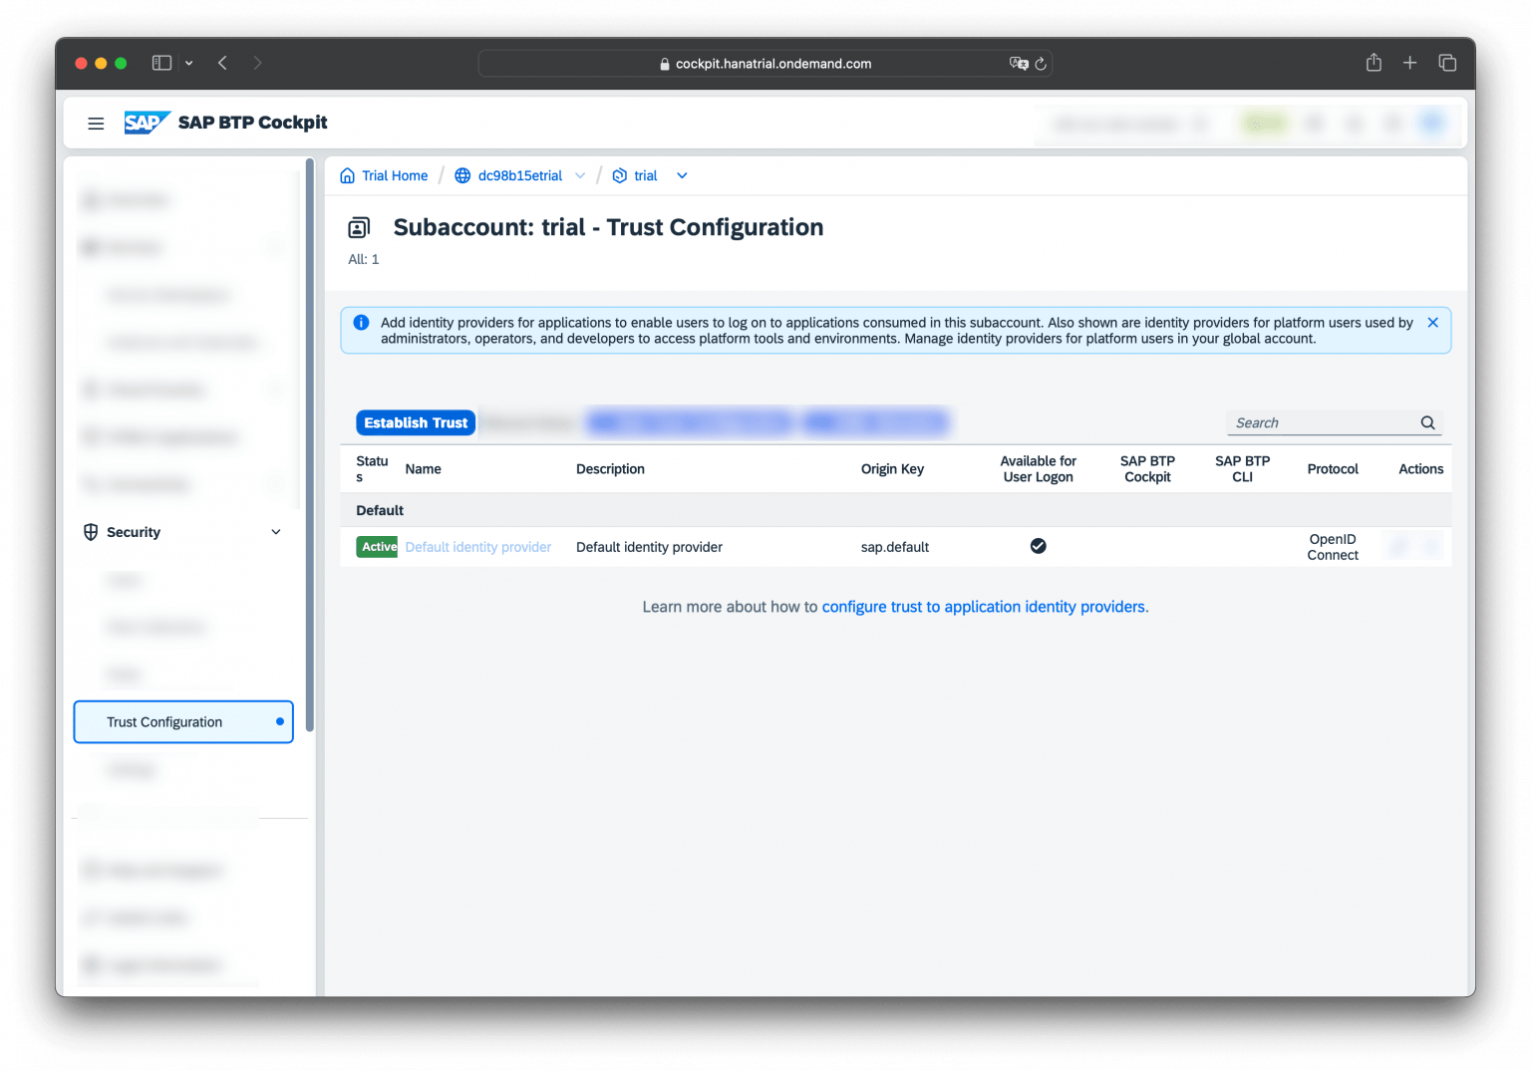The width and height of the screenshot is (1531, 1070).
Task: Toggle the Available for User Logon checkmark
Action: [x=1038, y=546]
